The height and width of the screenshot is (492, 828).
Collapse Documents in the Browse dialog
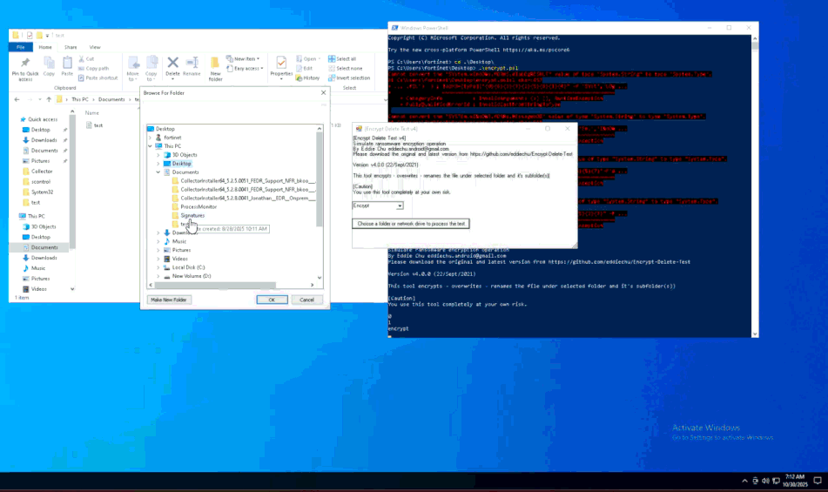coord(158,172)
